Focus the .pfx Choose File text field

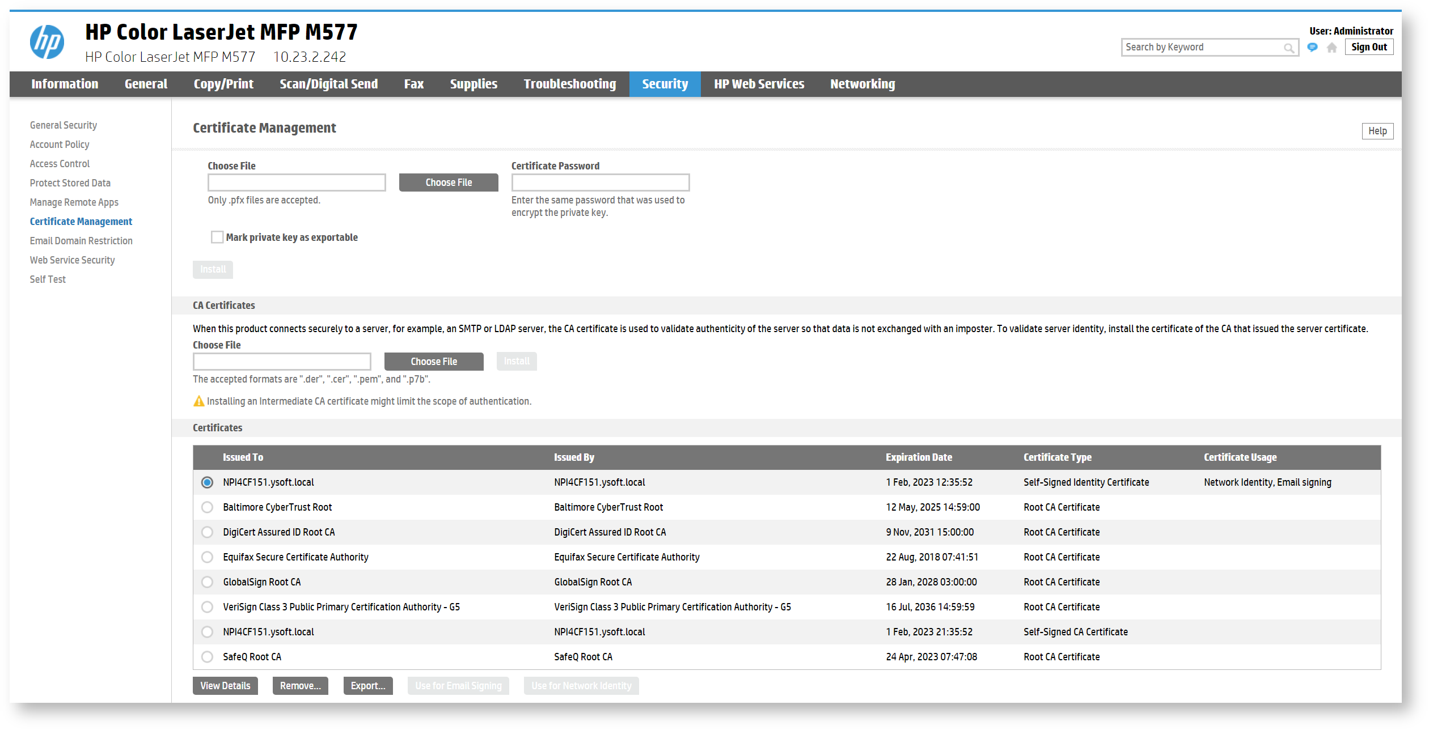click(x=297, y=182)
